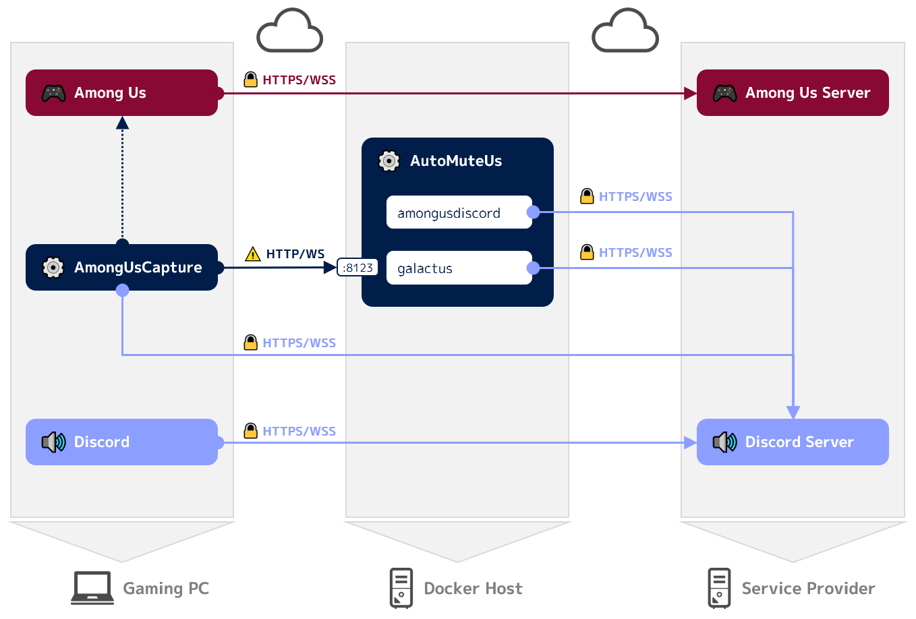Image resolution: width=916 pixels, height=619 pixels.
Task: Click the server tower icon beside Docker Host
Action: 401,588
